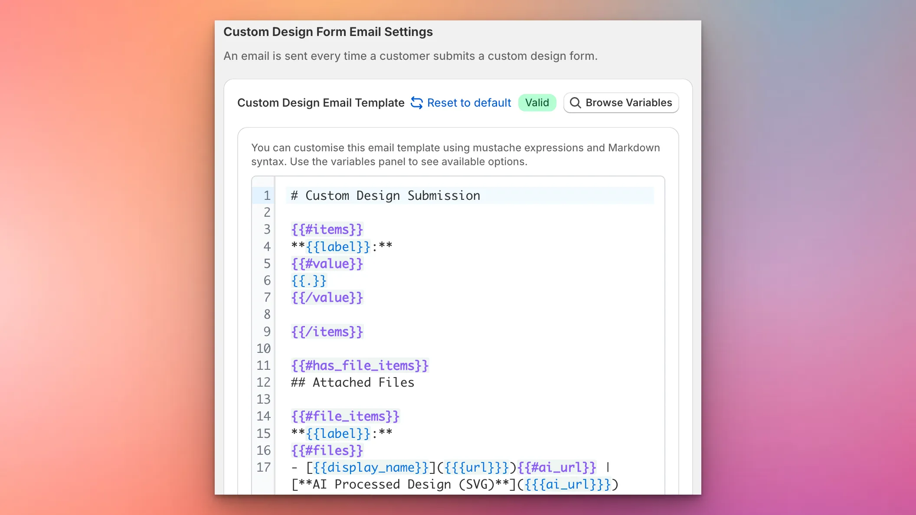Click the empty line 10 in the editor
916x515 pixels.
[390, 349]
